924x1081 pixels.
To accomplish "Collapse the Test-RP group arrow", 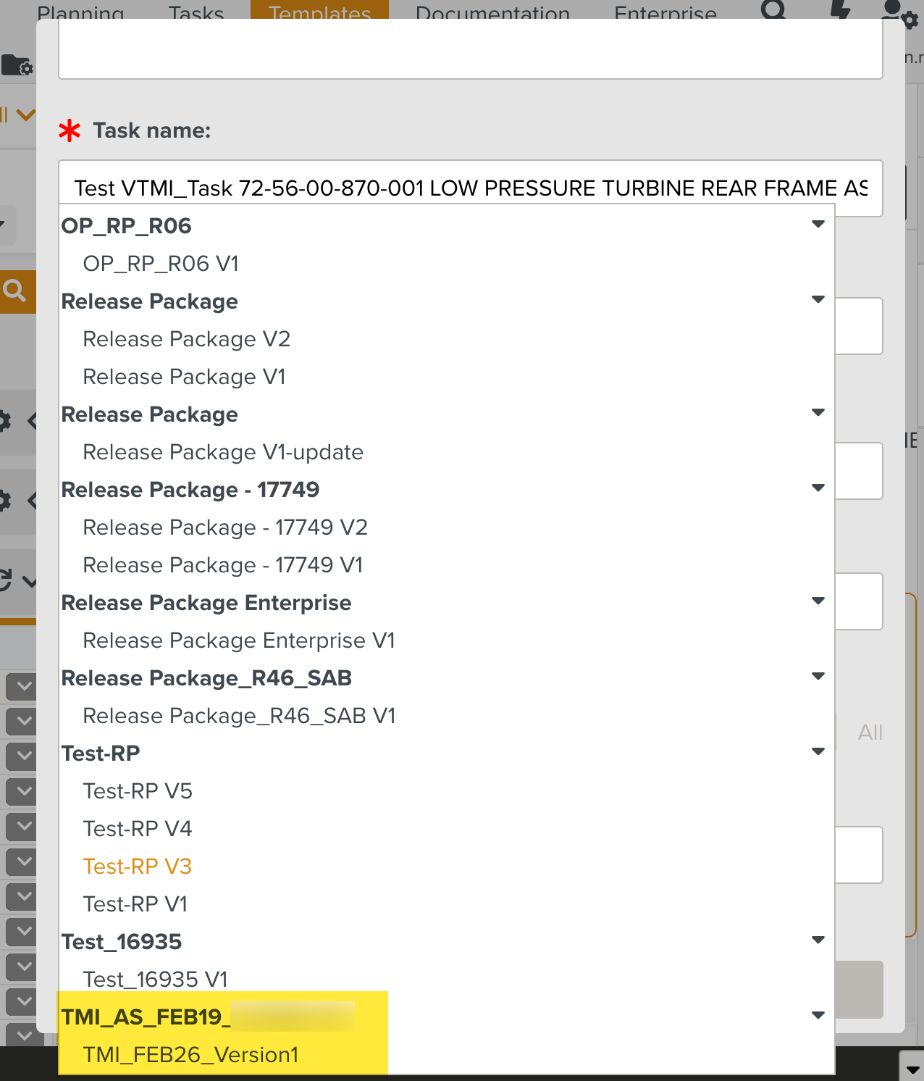I will click(x=818, y=752).
